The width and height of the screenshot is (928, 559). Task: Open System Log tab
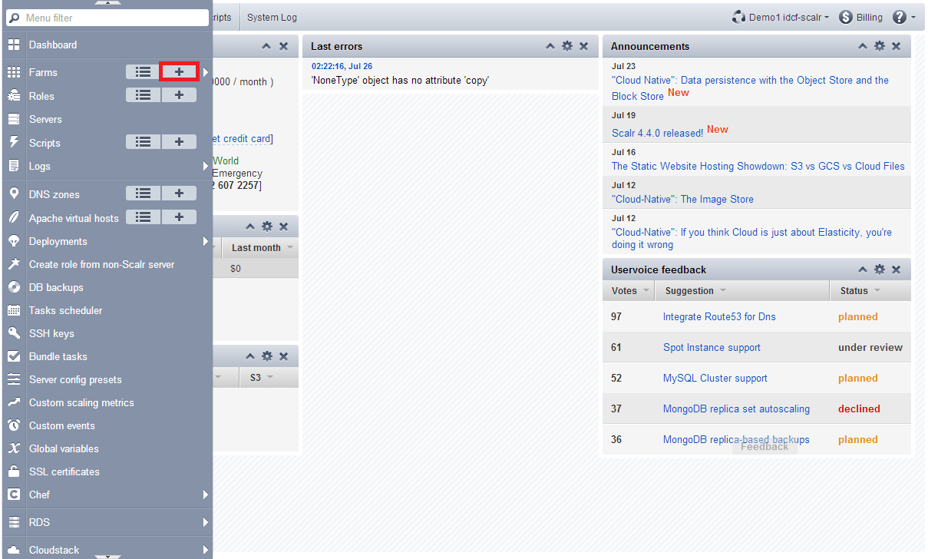pos(272,18)
